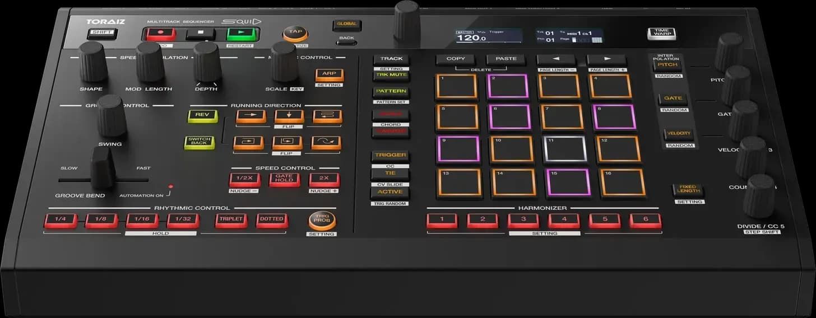
Task: Select the interpolation PITCH button
Action: pos(667,66)
